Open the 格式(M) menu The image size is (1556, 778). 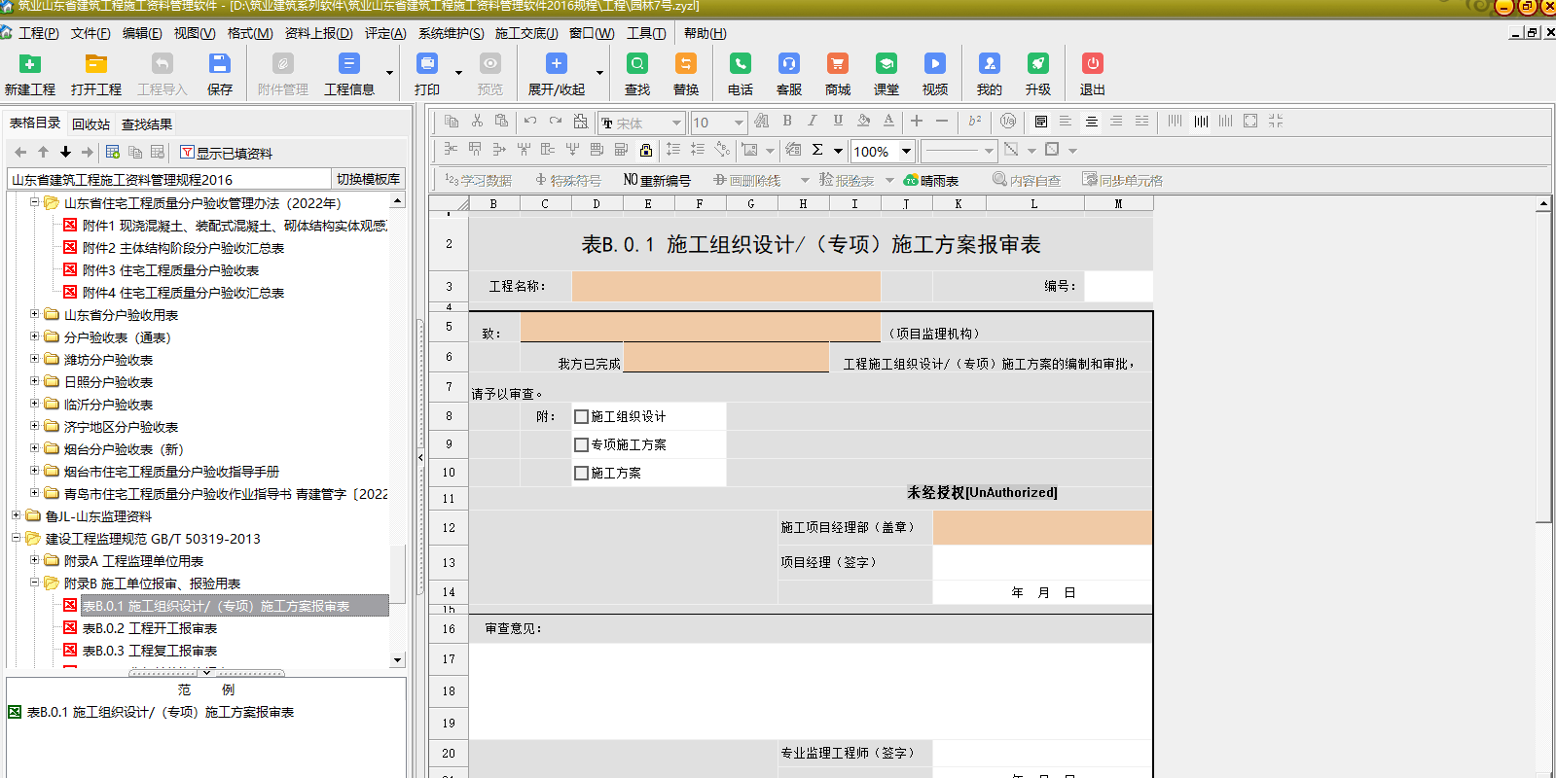pos(249,33)
